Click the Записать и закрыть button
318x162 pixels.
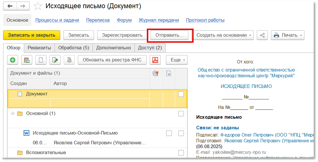(x=32, y=35)
